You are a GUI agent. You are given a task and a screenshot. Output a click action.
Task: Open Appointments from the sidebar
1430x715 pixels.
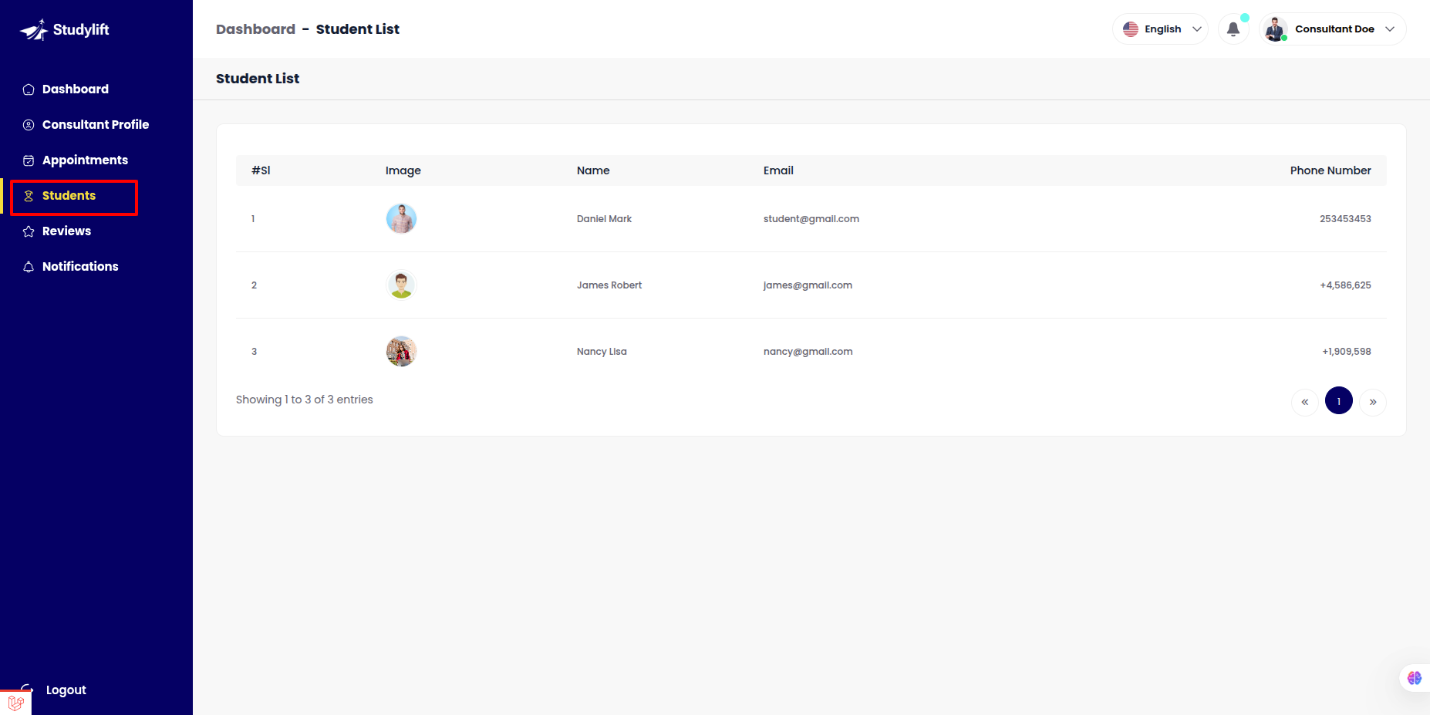[85, 160]
